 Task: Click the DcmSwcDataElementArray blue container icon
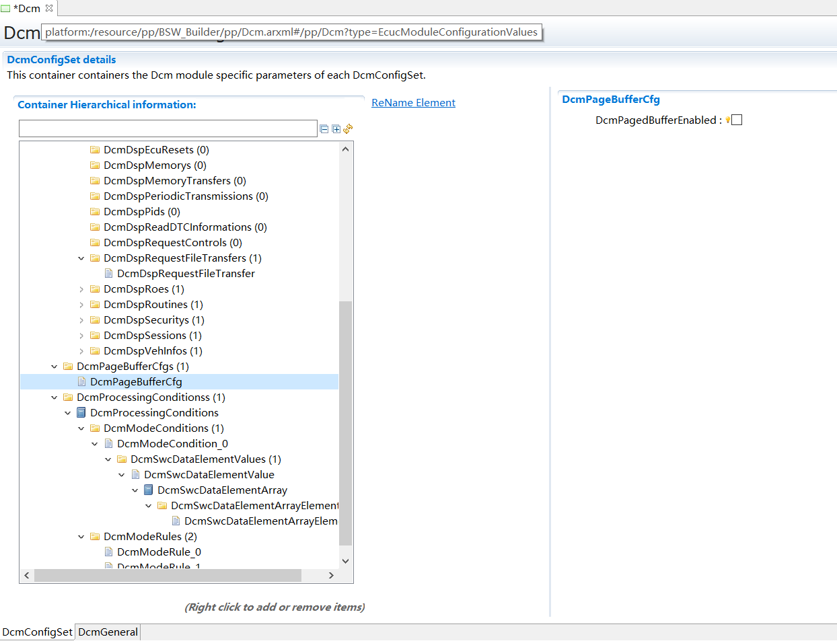pos(149,490)
